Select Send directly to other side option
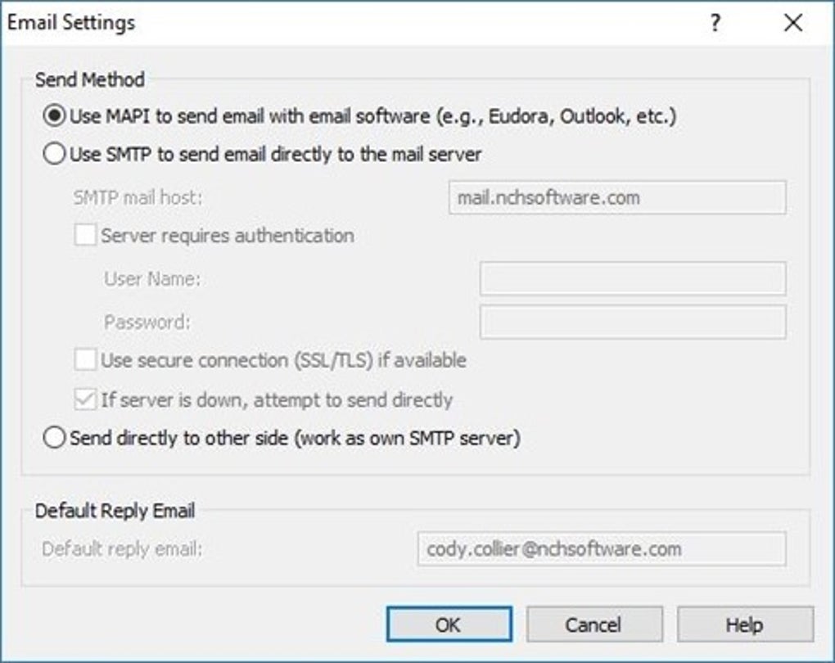 (53, 438)
